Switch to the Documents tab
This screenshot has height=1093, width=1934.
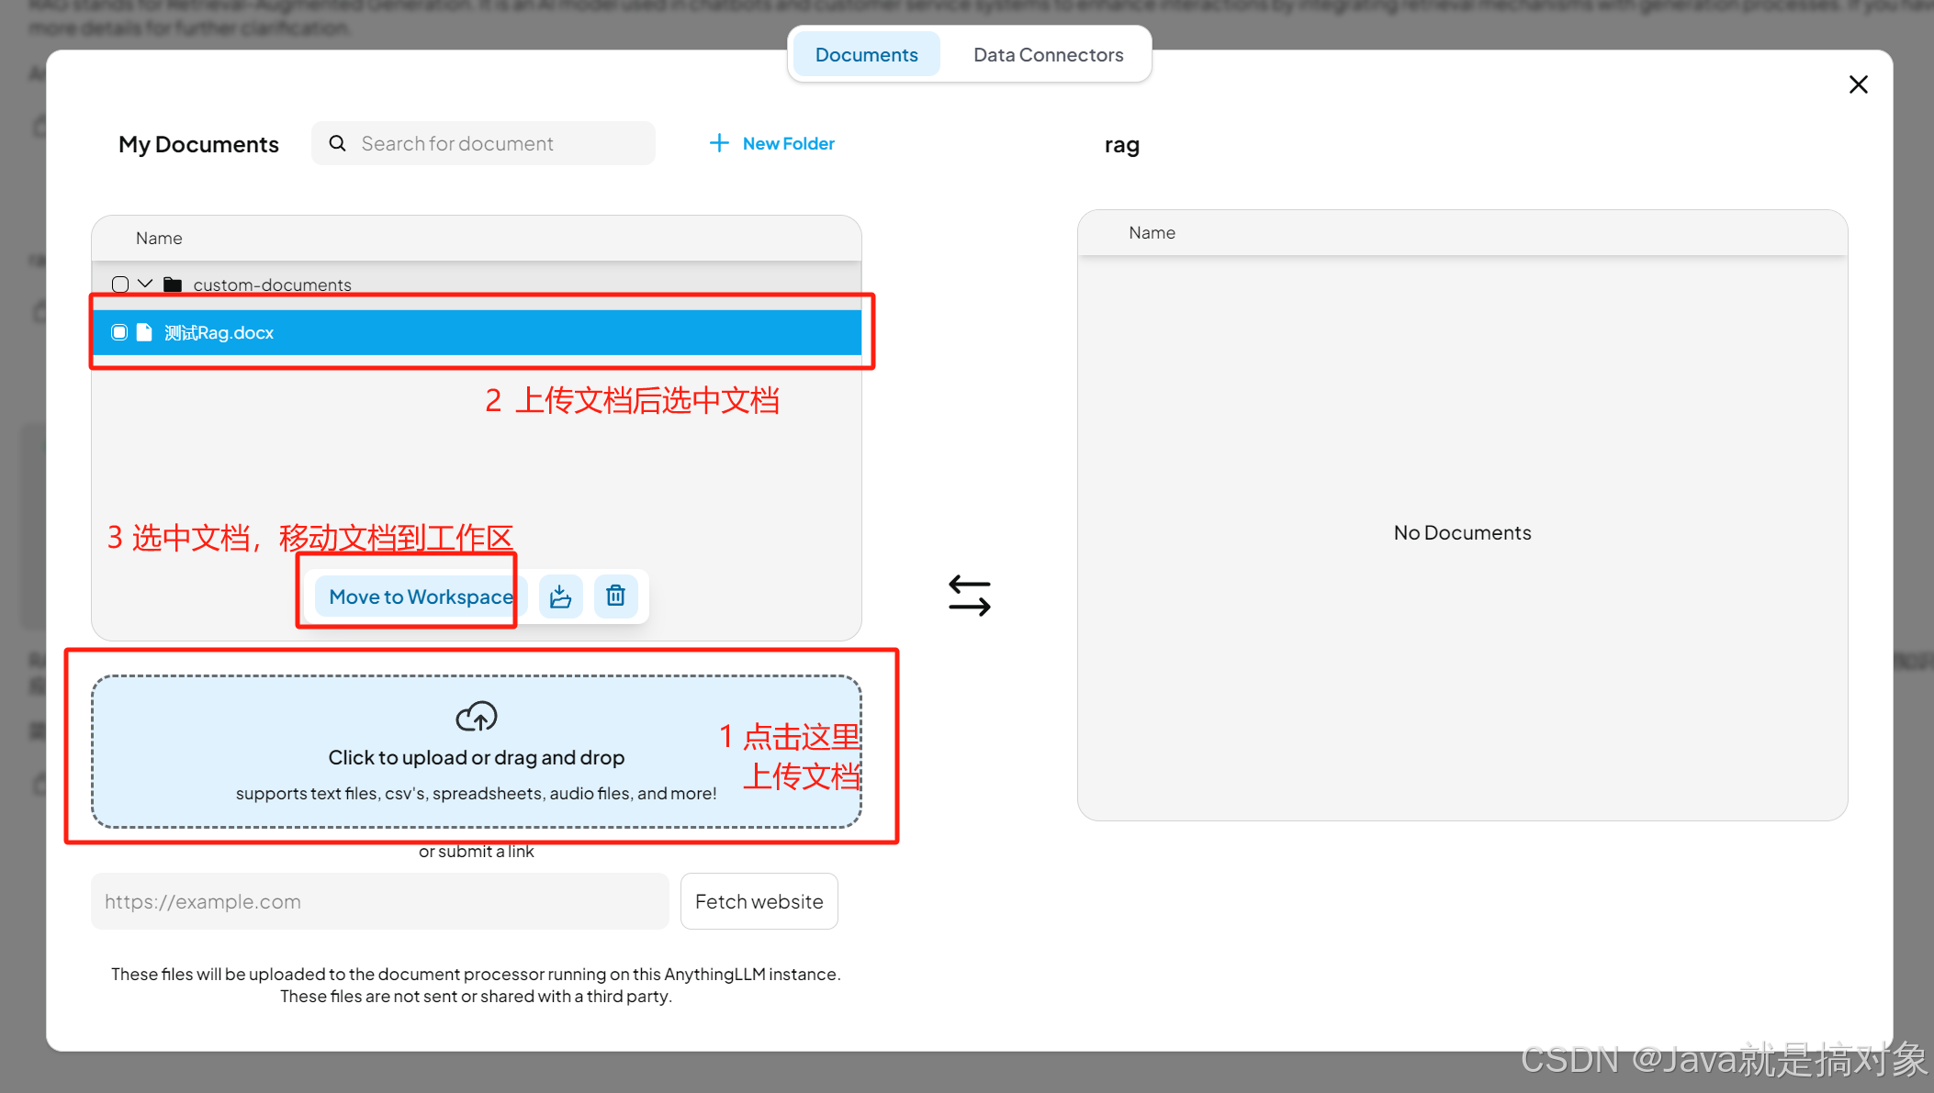pyautogui.click(x=866, y=55)
